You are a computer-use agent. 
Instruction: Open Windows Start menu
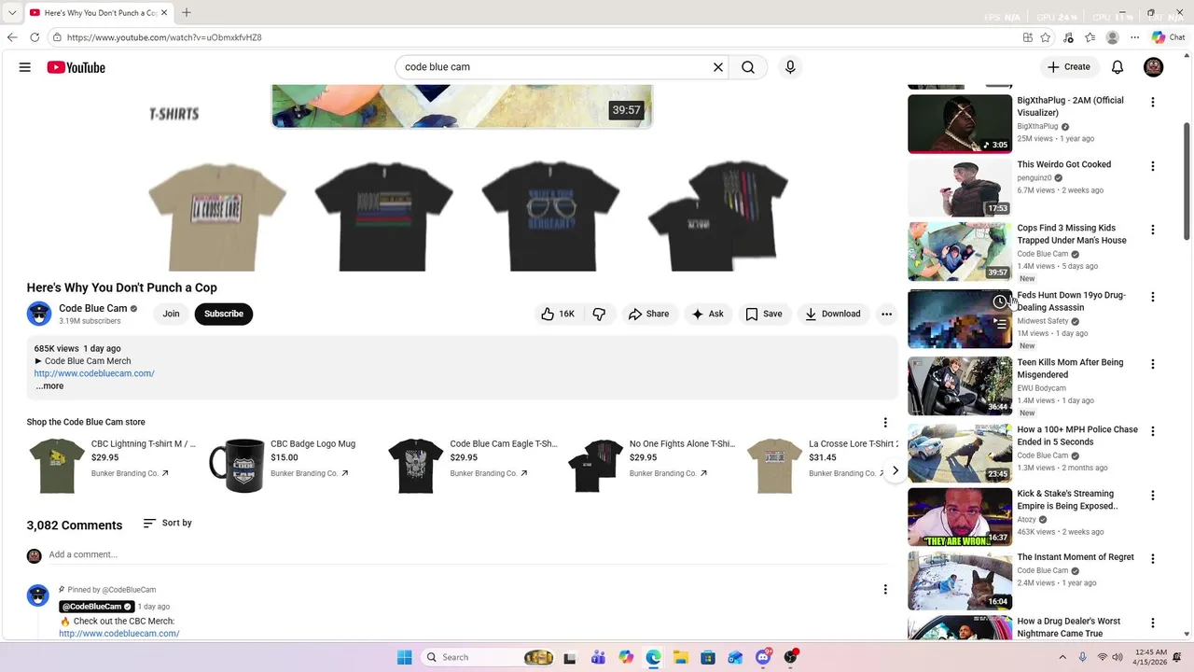[405, 657]
